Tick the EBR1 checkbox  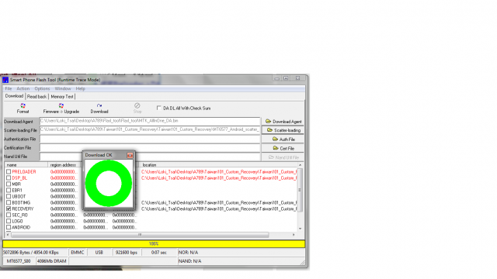[x=9, y=190]
